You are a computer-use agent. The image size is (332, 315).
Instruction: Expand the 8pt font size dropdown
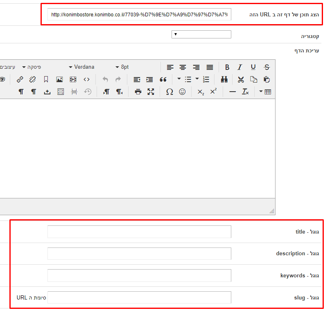(122, 67)
